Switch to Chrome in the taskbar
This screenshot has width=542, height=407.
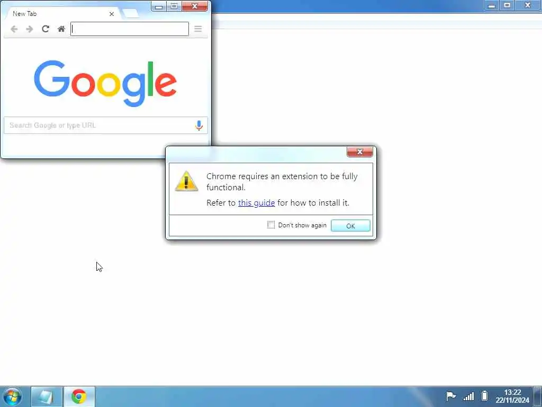79,397
